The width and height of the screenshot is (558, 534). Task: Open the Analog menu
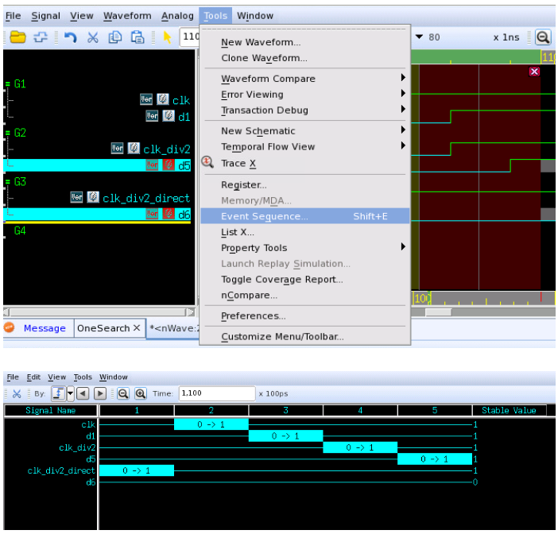click(x=176, y=16)
